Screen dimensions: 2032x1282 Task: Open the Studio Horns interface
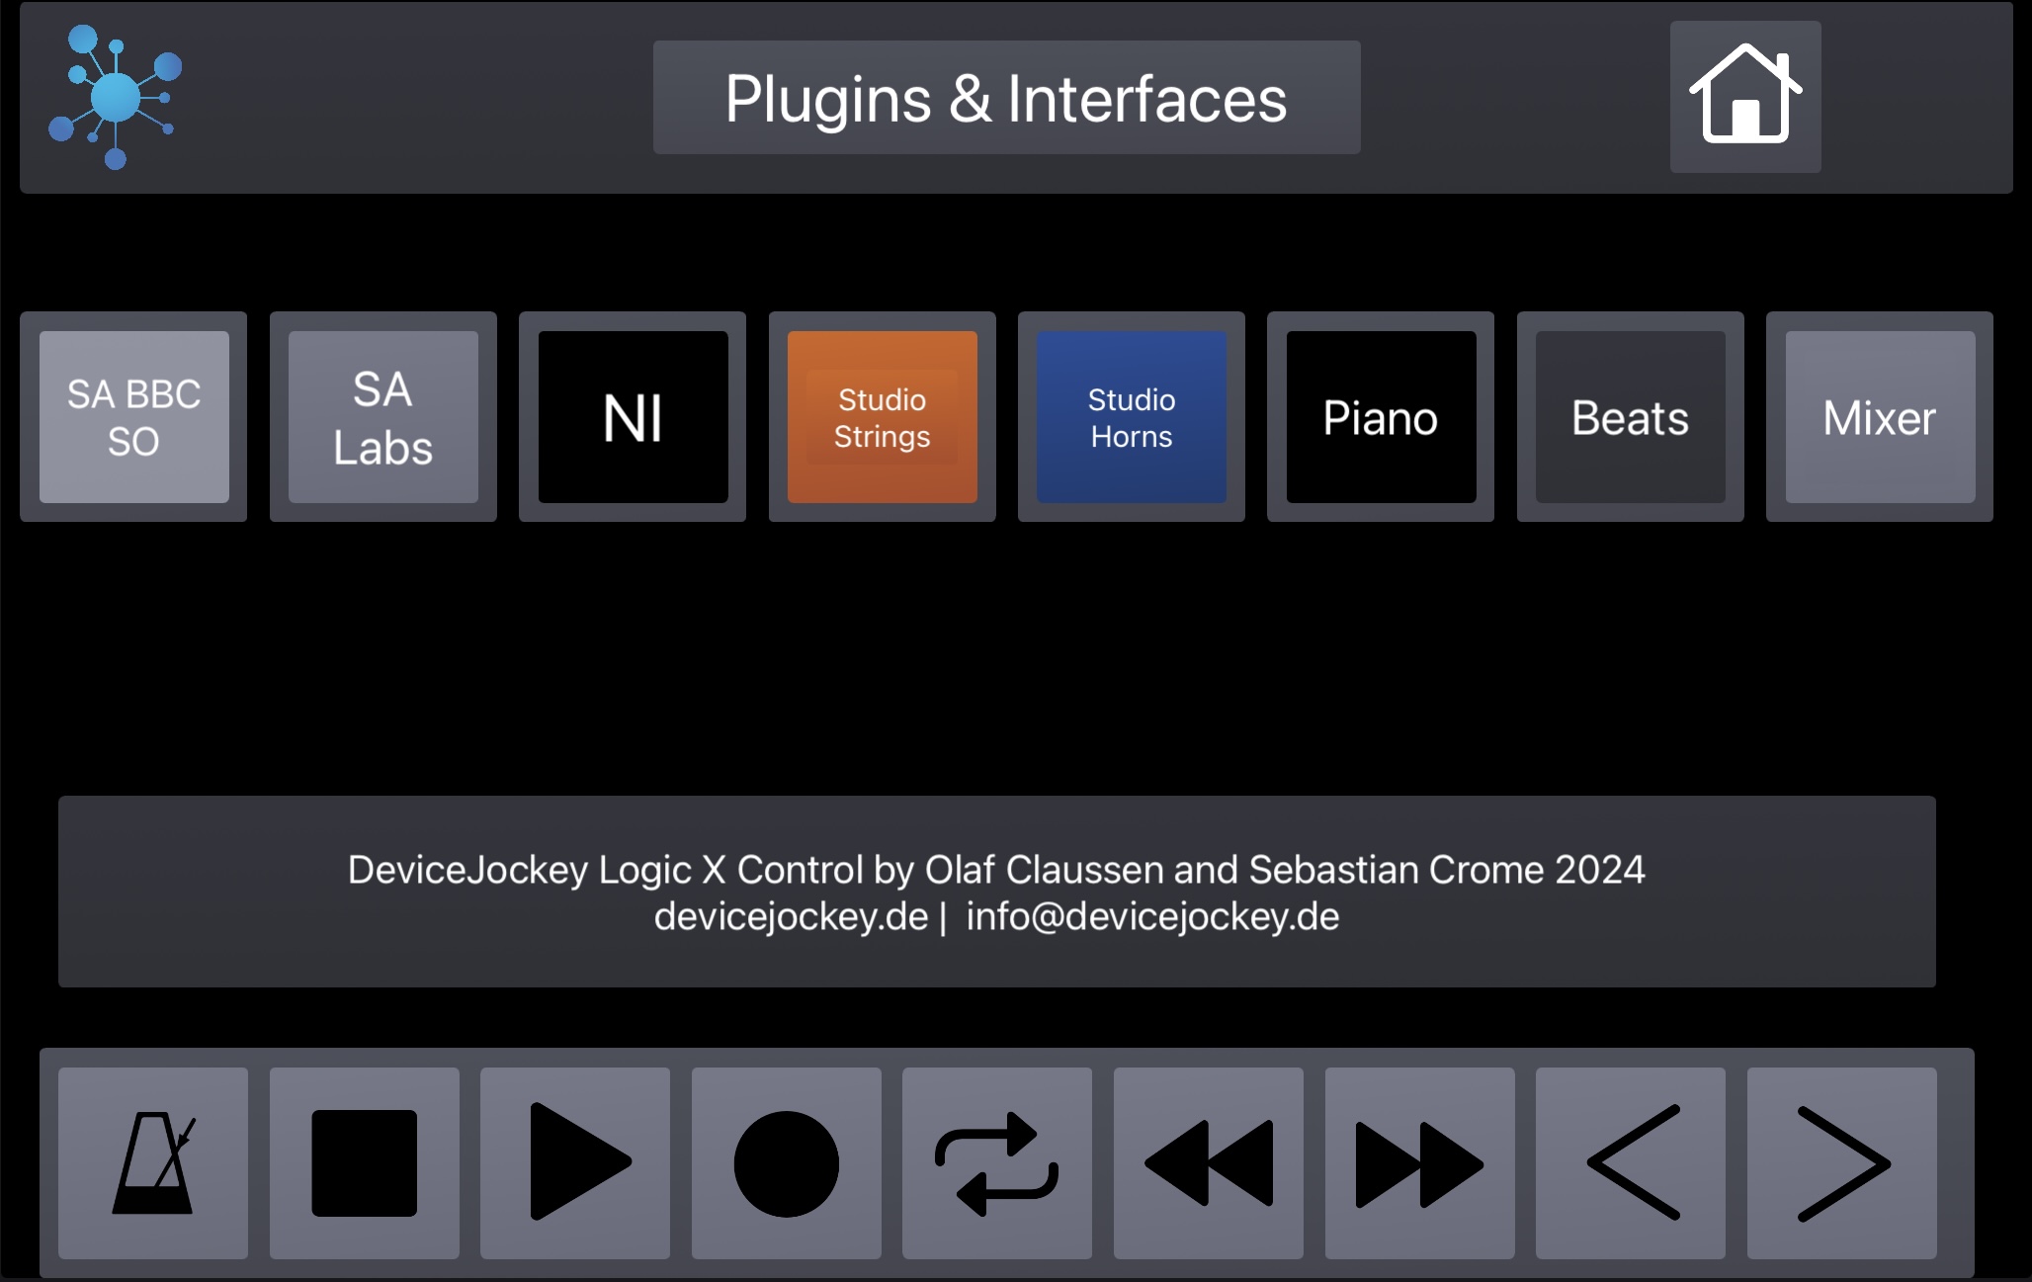(x=1132, y=417)
